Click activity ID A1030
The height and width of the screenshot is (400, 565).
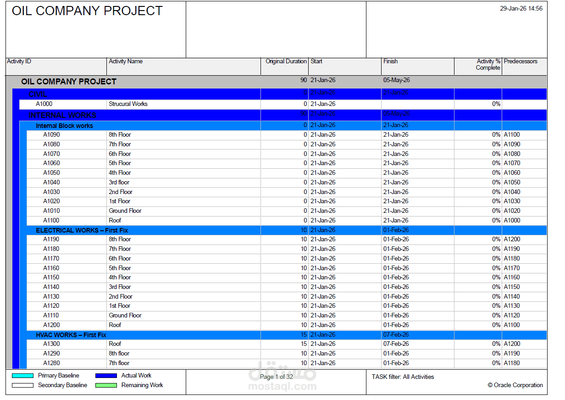(x=51, y=192)
